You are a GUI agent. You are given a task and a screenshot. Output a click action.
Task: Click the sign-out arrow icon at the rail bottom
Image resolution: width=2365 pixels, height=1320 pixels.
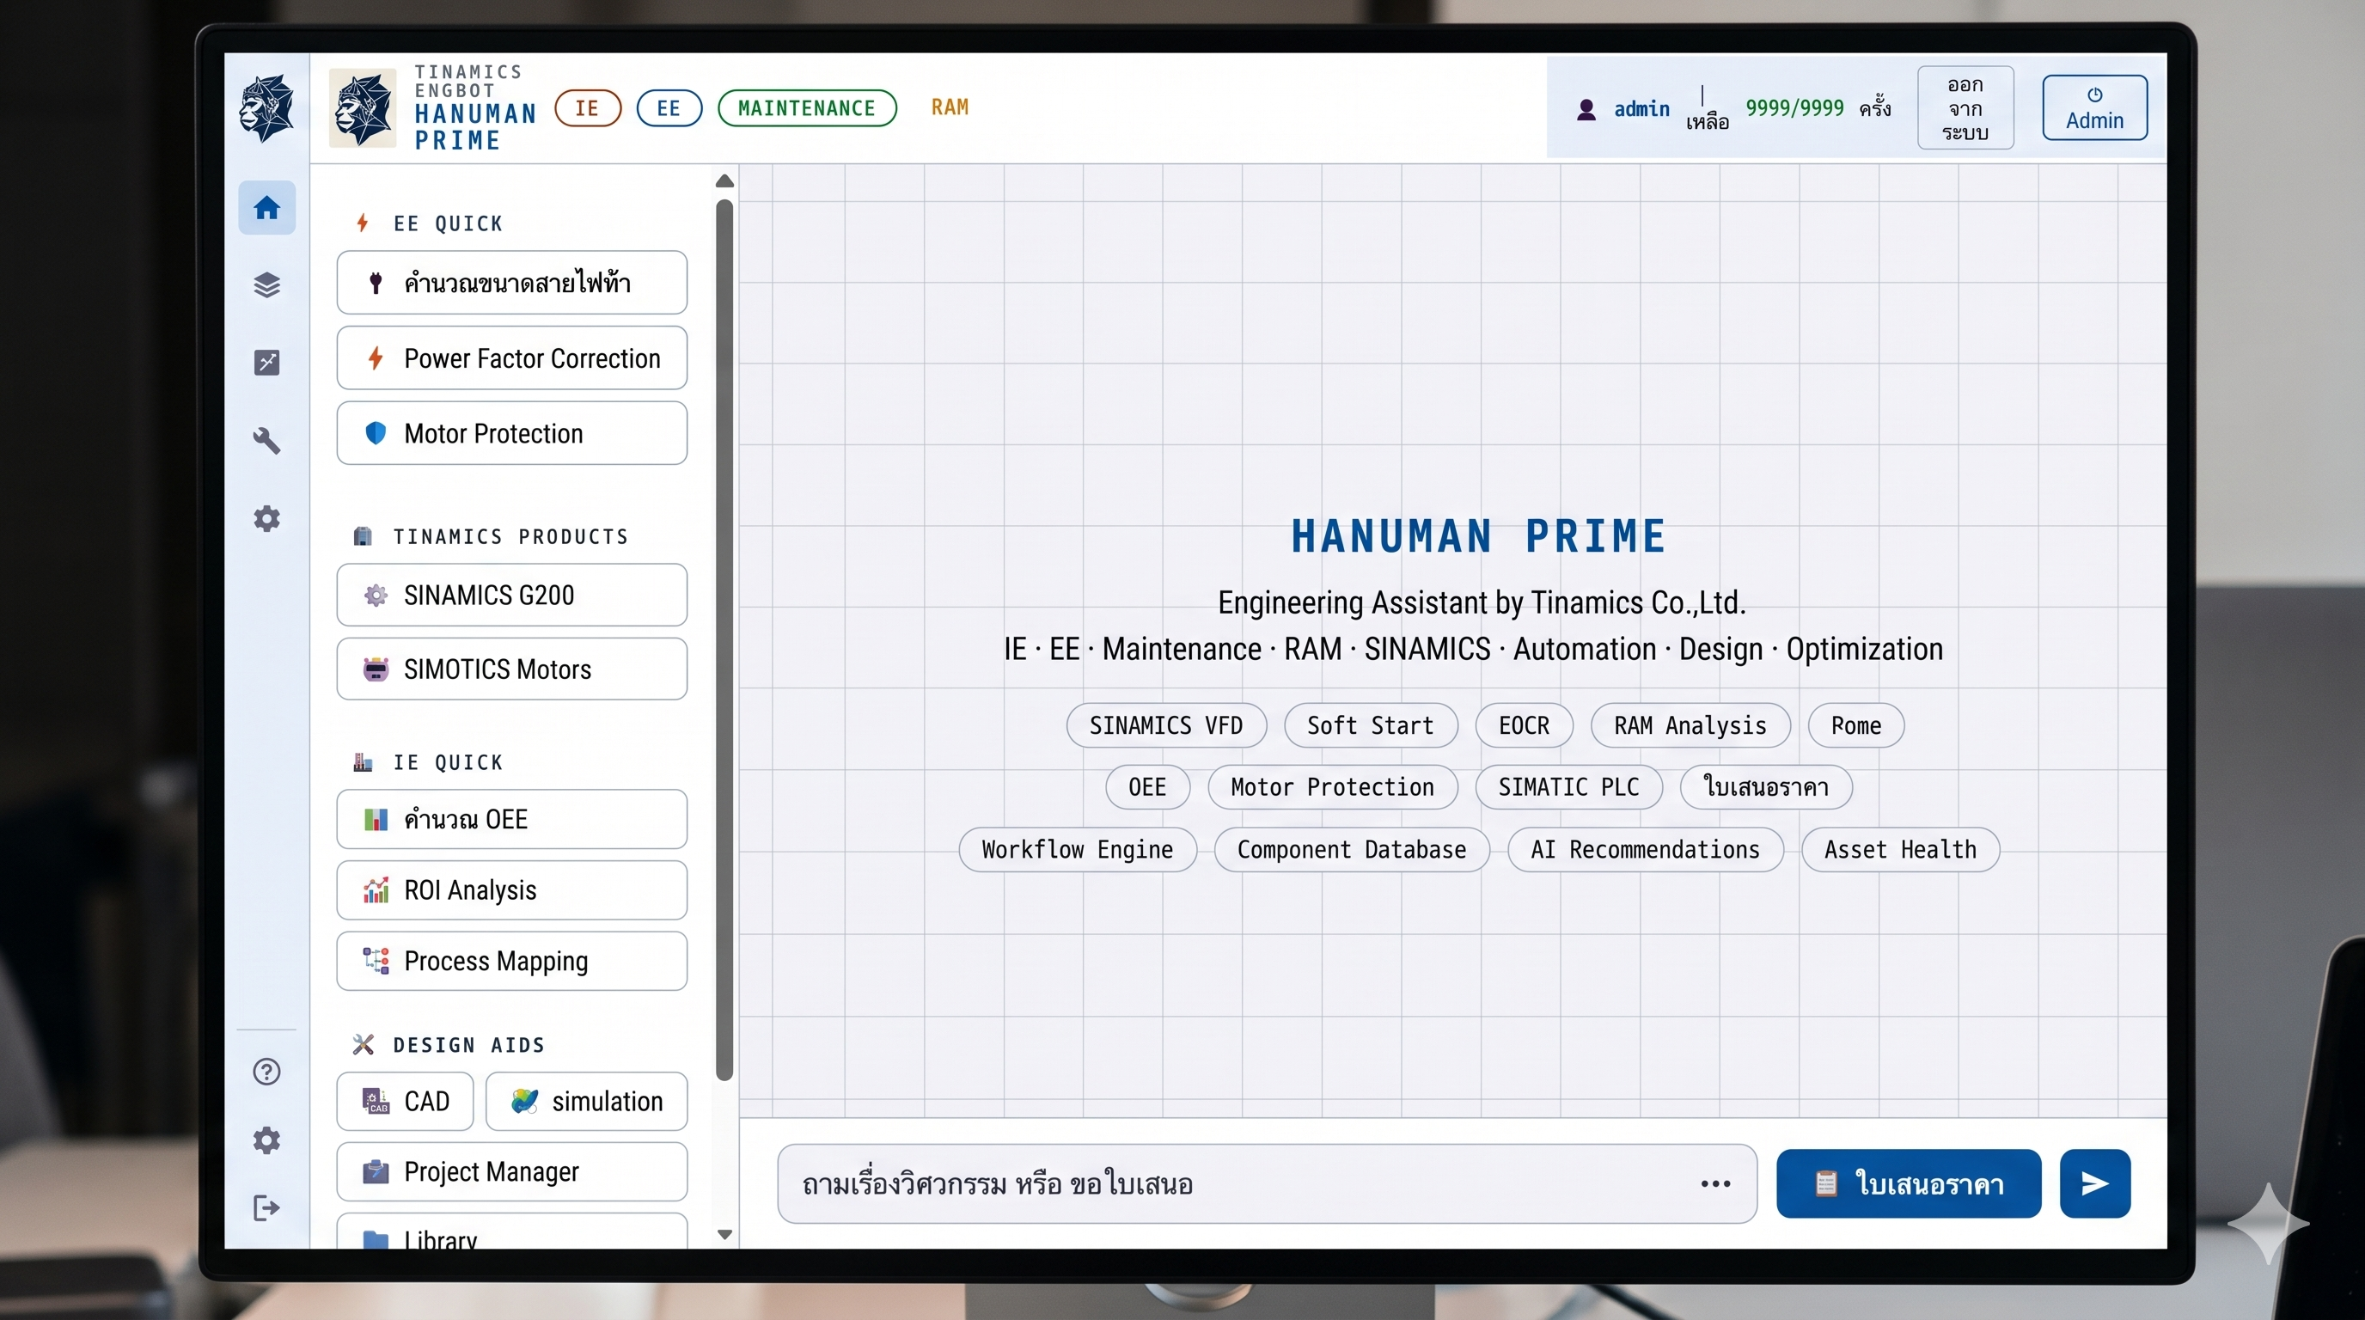[x=266, y=1208]
